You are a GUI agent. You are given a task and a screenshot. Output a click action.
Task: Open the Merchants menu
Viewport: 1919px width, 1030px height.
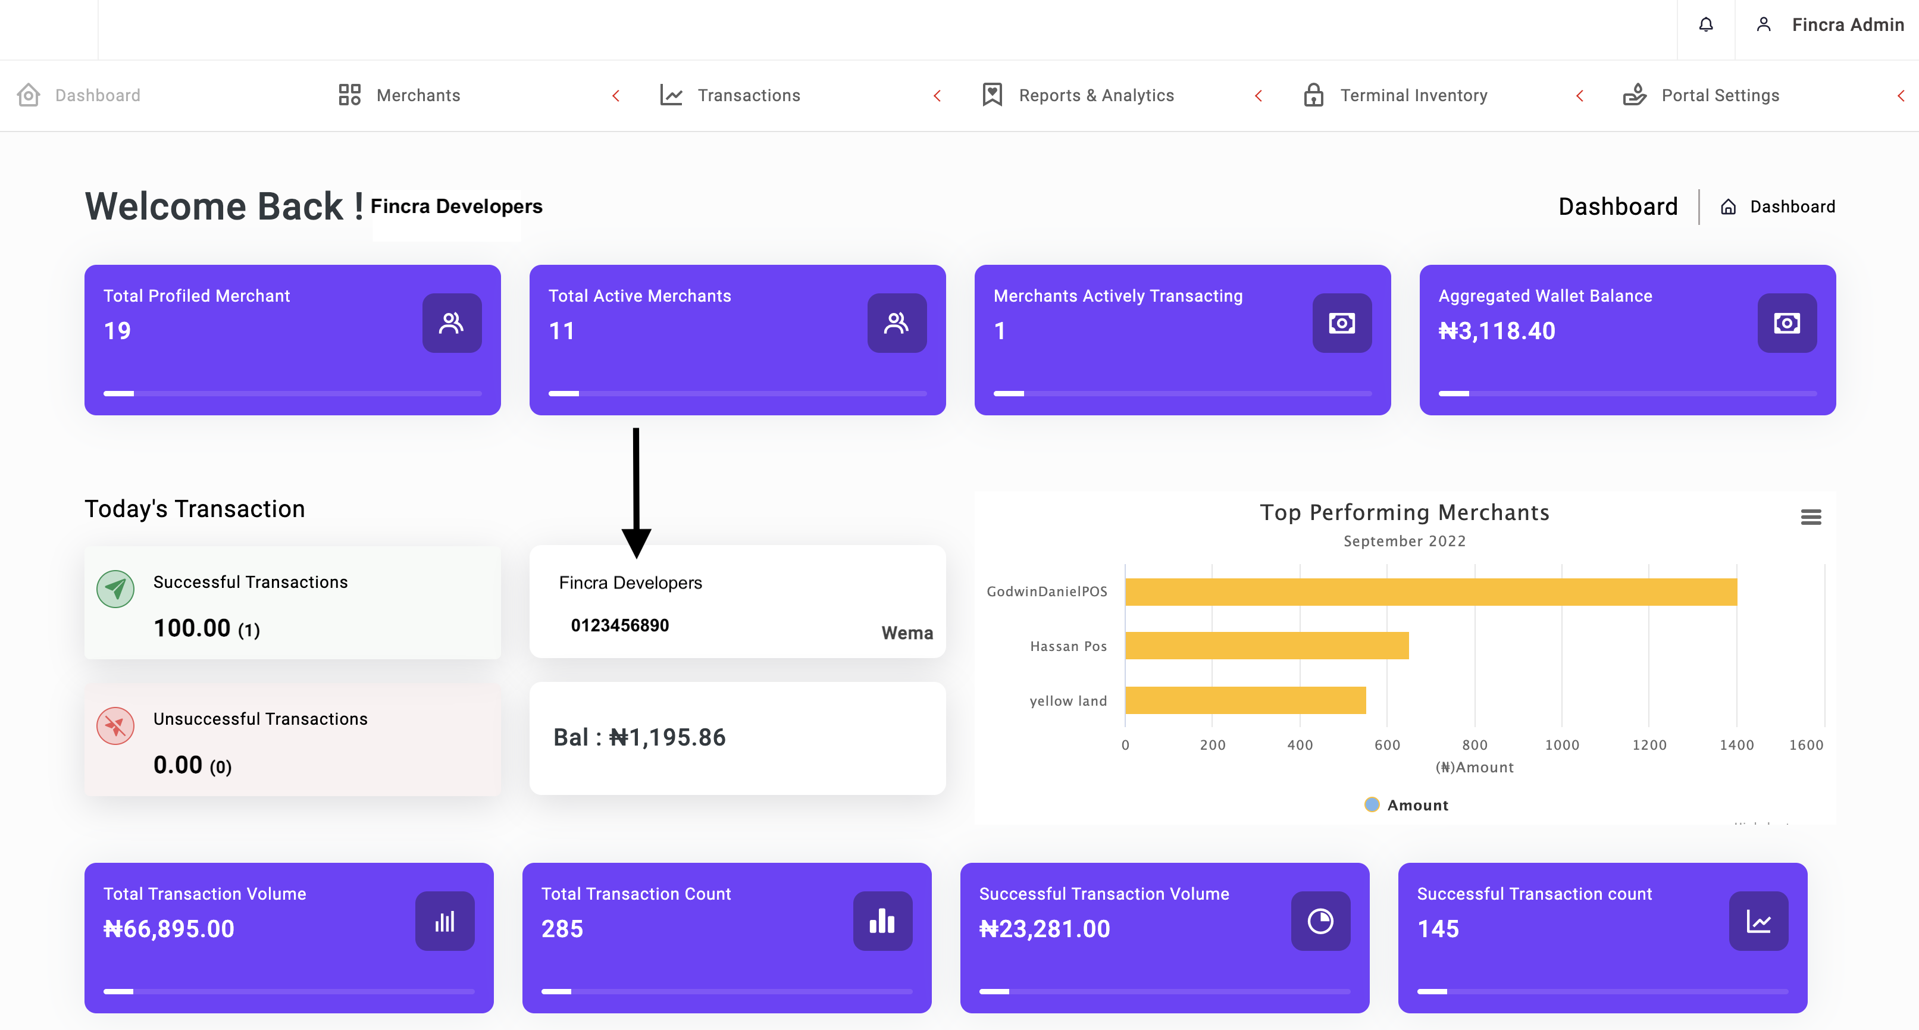click(x=419, y=95)
